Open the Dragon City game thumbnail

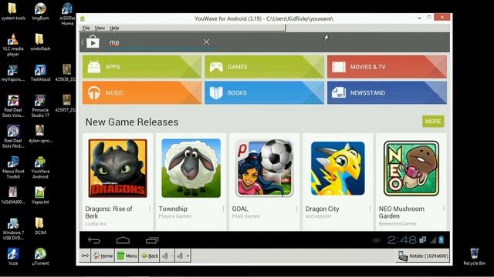pyautogui.click(x=338, y=169)
